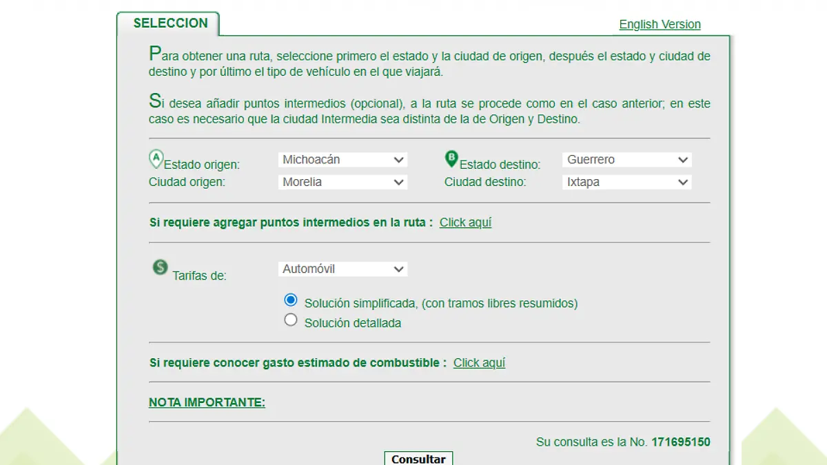Image resolution: width=827 pixels, height=465 pixels.
Task: Open the Tarifas de Automóvil dropdown
Action: [x=343, y=269]
